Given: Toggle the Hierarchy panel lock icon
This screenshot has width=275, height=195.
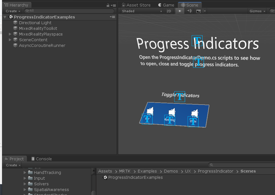Looking at the screenshot, I should click(108, 5).
